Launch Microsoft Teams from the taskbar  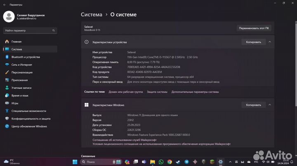click(x=144, y=162)
